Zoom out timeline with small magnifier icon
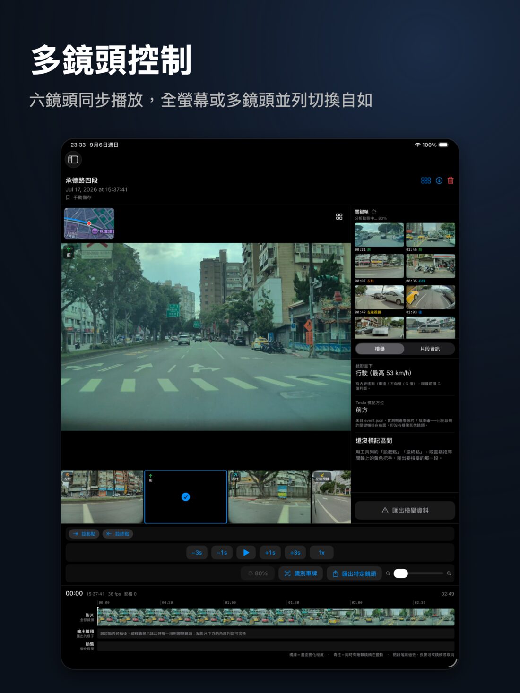The width and height of the screenshot is (520, 693). tap(388, 573)
